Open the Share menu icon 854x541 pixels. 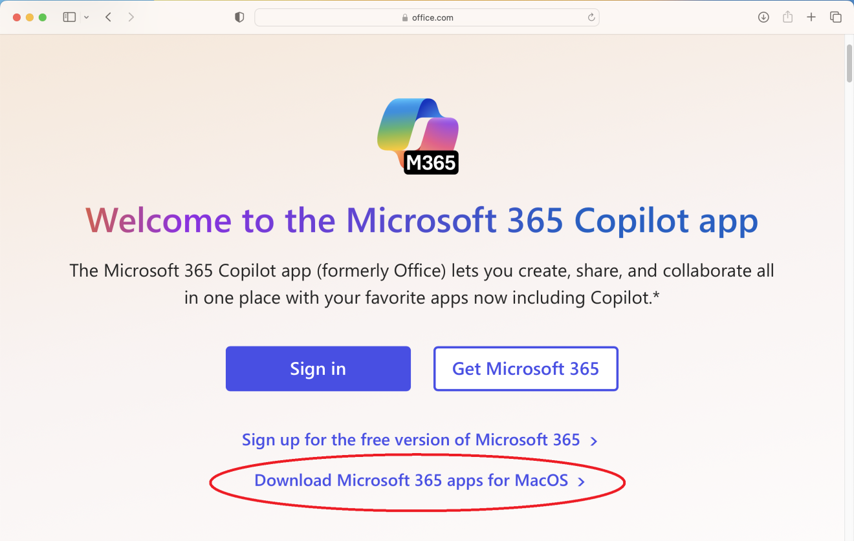click(x=787, y=17)
